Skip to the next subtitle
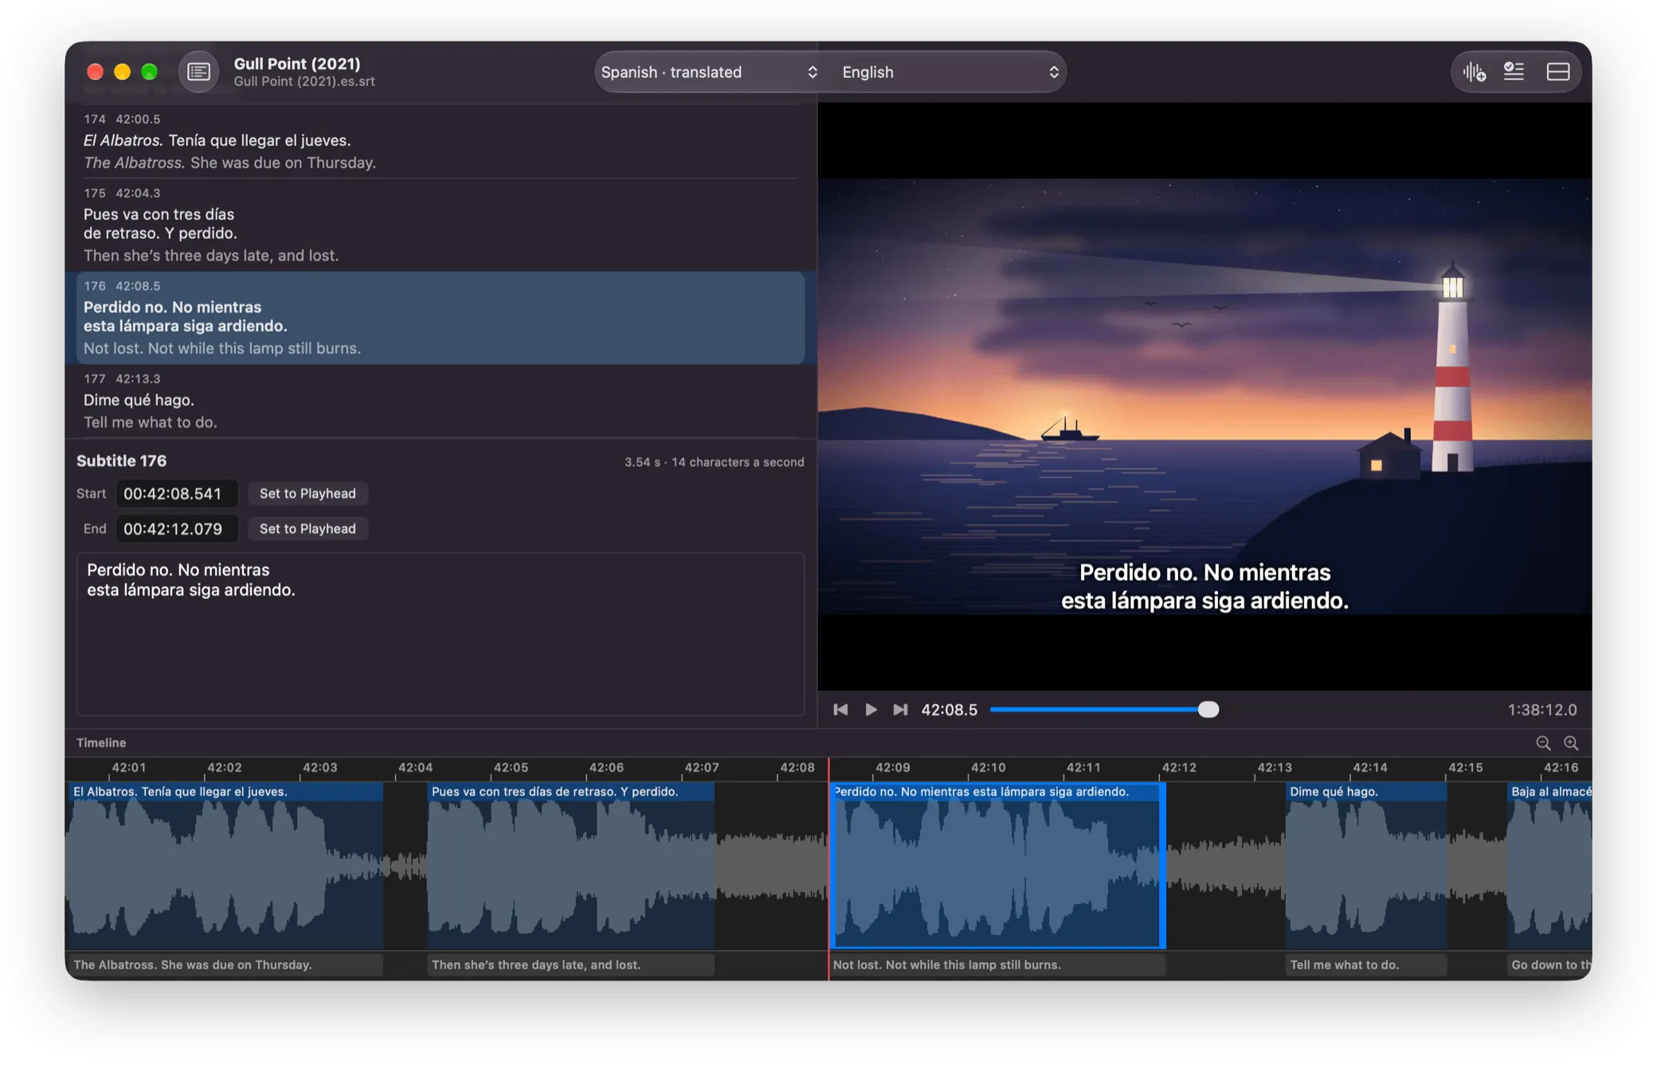Viewport: 1657px width, 1069px height. click(900, 710)
